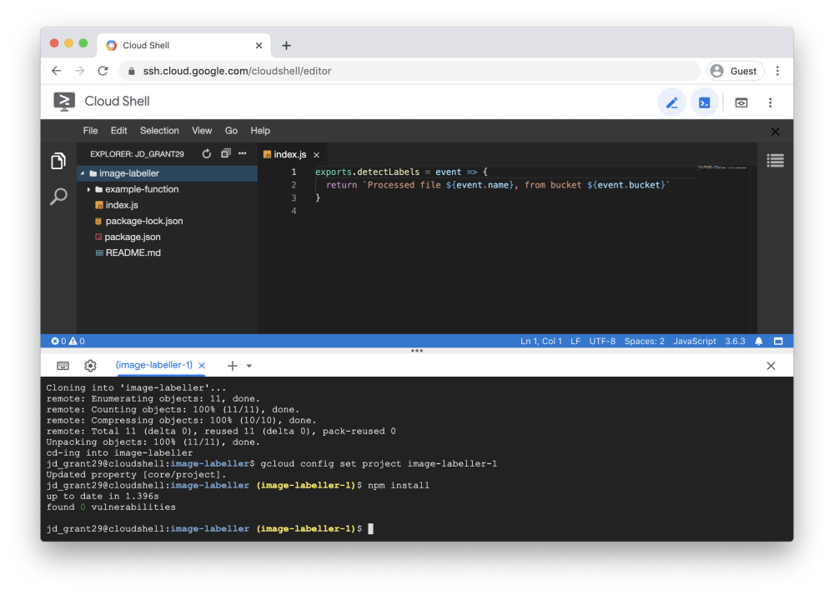Open the new terminal dropdown arrow
The width and height of the screenshot is (834, 595).
(247, 365)
